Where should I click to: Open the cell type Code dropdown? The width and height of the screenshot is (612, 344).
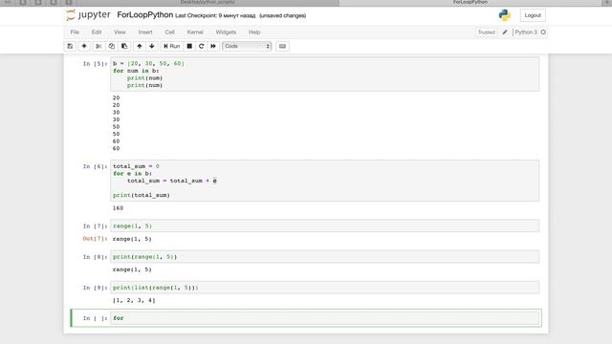point(247,46)
